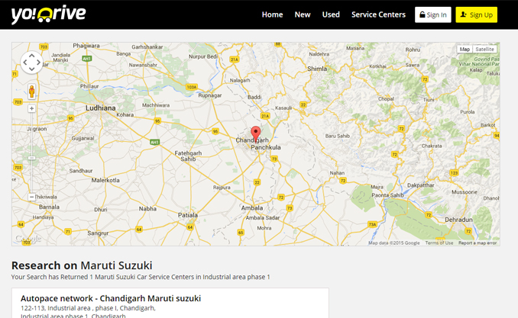Click the Barnala label on map

[x=49, y=207]
